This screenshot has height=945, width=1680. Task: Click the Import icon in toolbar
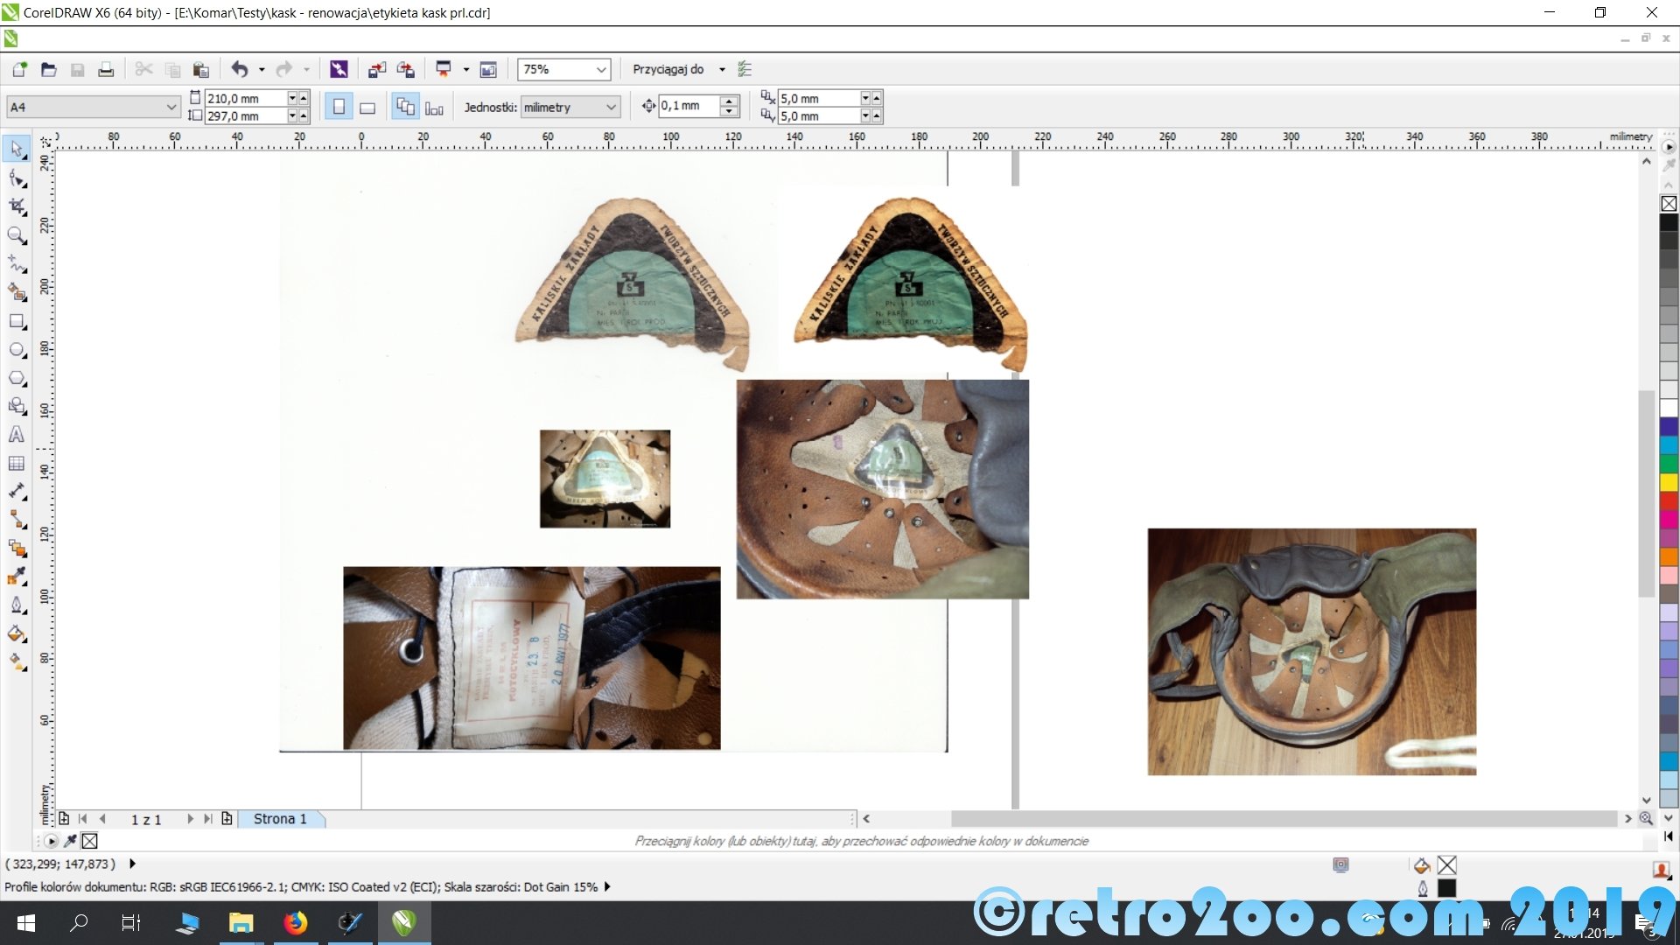click(377, 70)
